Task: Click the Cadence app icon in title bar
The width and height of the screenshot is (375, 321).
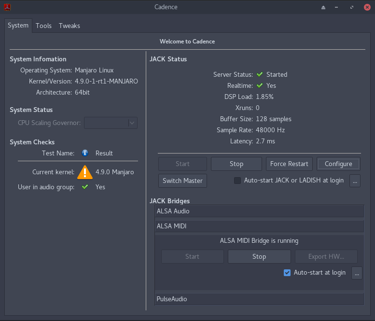Action: 7,7
